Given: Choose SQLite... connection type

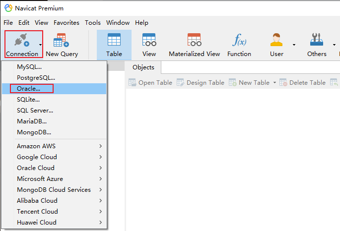Looking at the screenshot, I should (x=54, y=100).
